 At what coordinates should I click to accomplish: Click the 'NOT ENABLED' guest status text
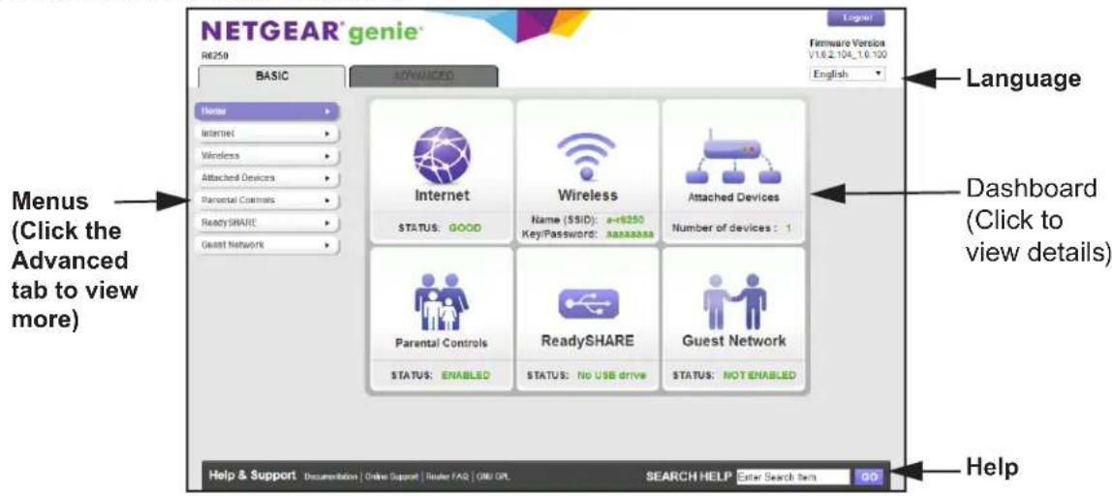(x=757, y=375)
